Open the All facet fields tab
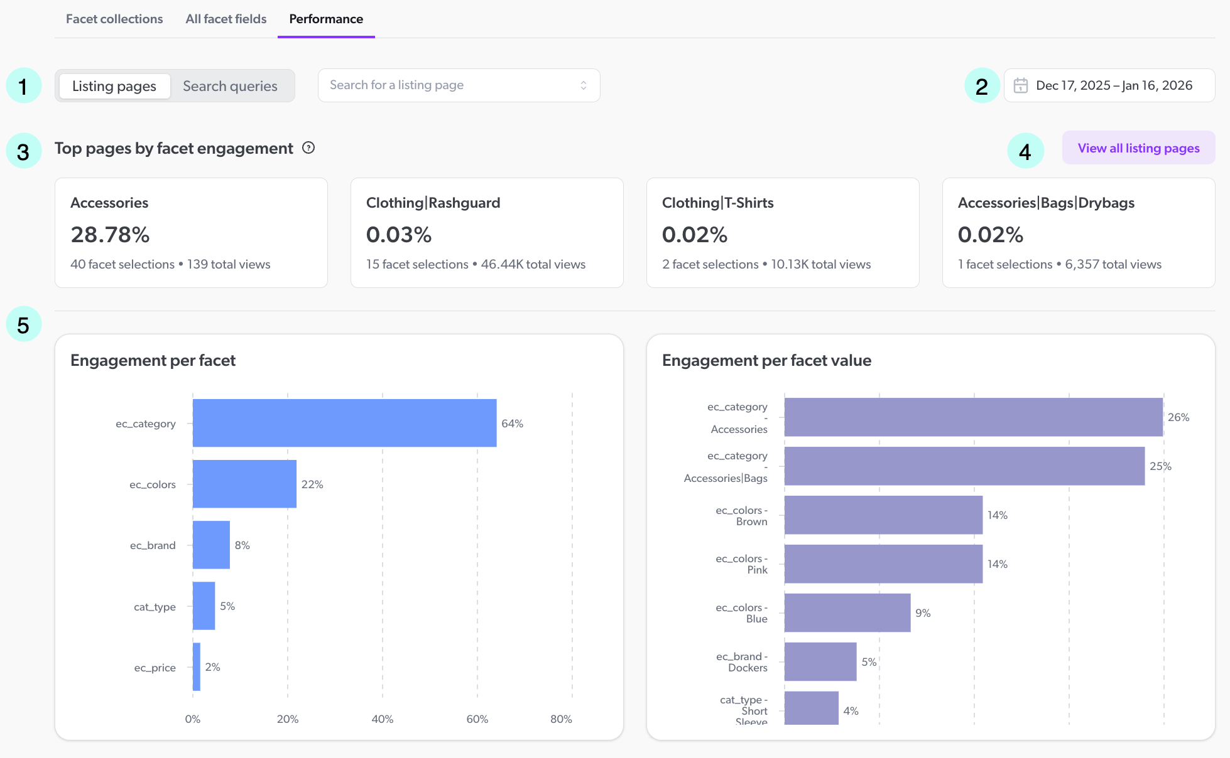 [225, 19]
